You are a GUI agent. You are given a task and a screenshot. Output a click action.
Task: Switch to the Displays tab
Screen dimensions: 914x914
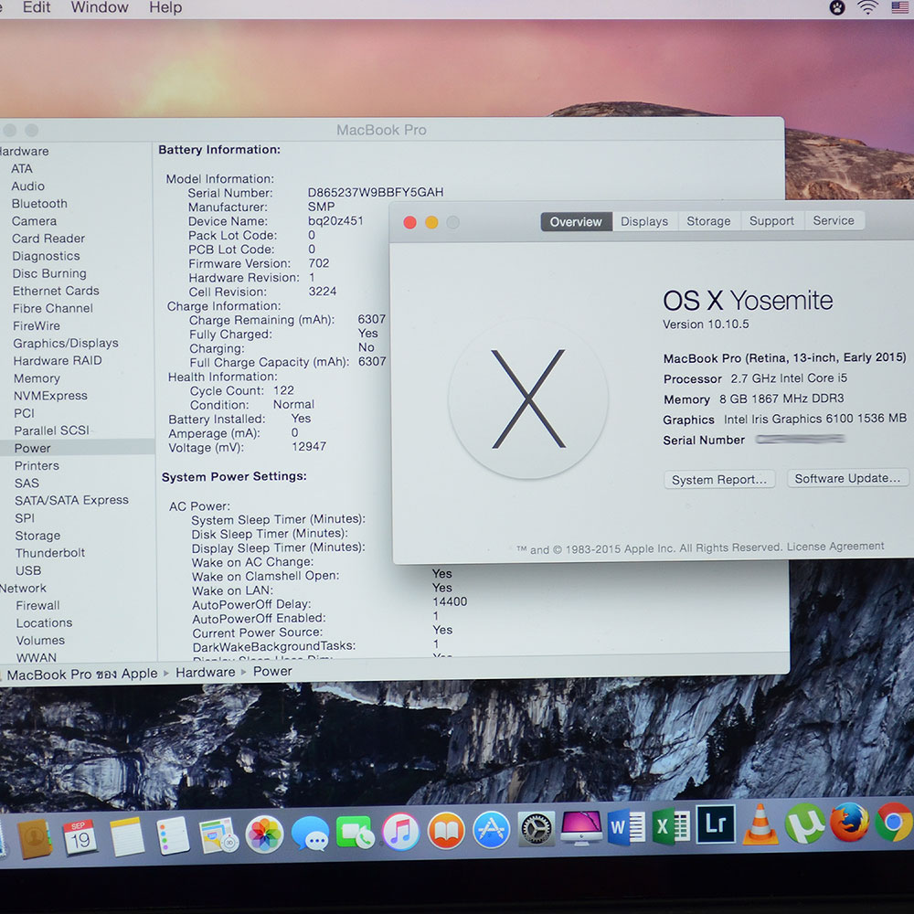click(x=644, y=221)
